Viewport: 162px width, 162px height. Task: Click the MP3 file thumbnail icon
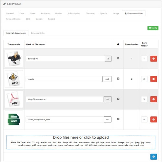(x=14, y=79)
